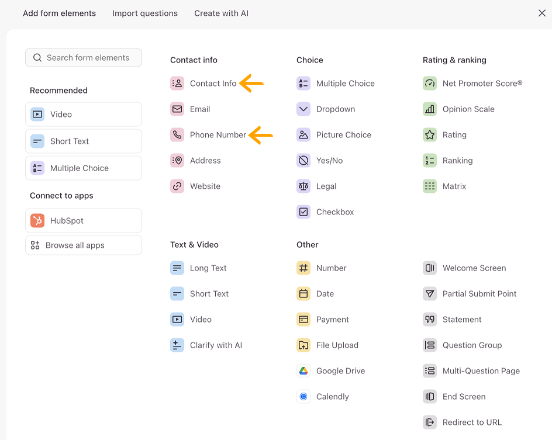
Task: Add the Opinion Scale element
Action: click(x=458, y=109)
